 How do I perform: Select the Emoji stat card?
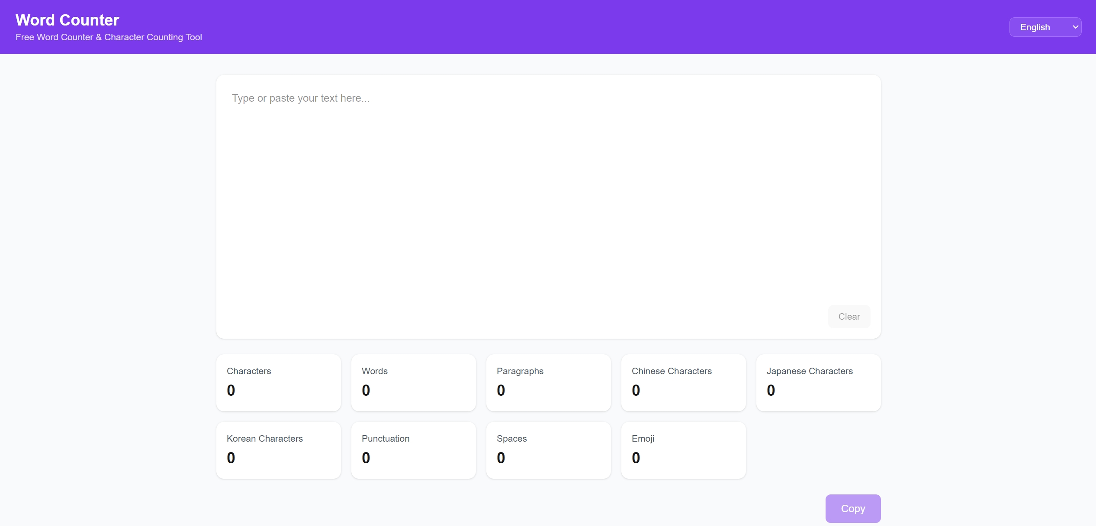tap(683, 450)
